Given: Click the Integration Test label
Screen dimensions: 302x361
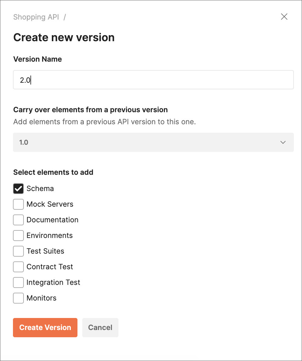Looking at the screenshot, I should click(53, 282).
